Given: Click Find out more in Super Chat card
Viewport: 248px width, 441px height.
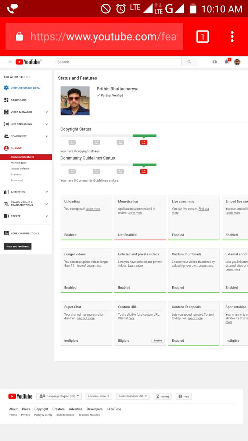Looking at the screenshot, I should coord(86,318).
